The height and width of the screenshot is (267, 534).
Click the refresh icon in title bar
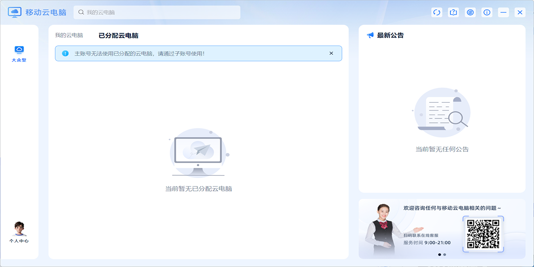(437, 12)
